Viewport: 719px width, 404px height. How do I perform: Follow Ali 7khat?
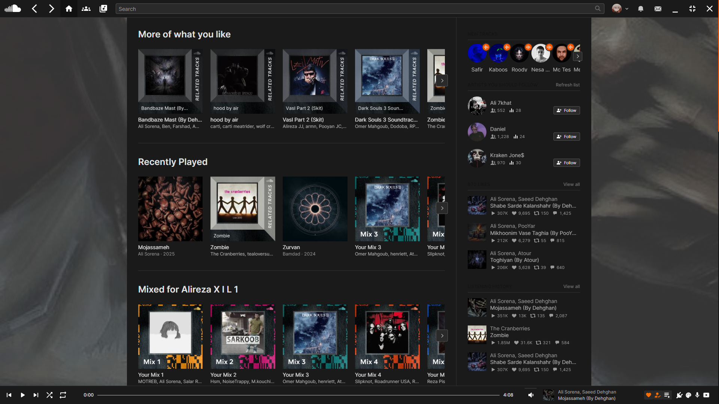click(567, 110)
